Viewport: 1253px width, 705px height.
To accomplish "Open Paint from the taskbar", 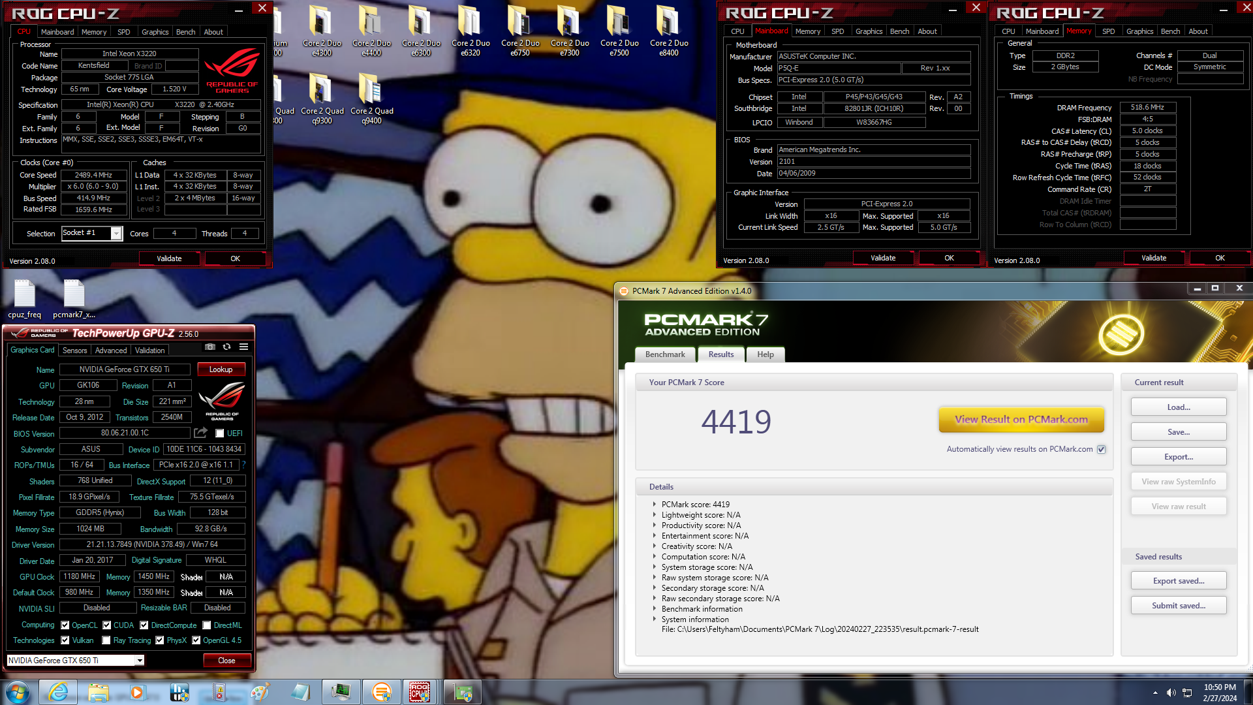I will [259, 692].
